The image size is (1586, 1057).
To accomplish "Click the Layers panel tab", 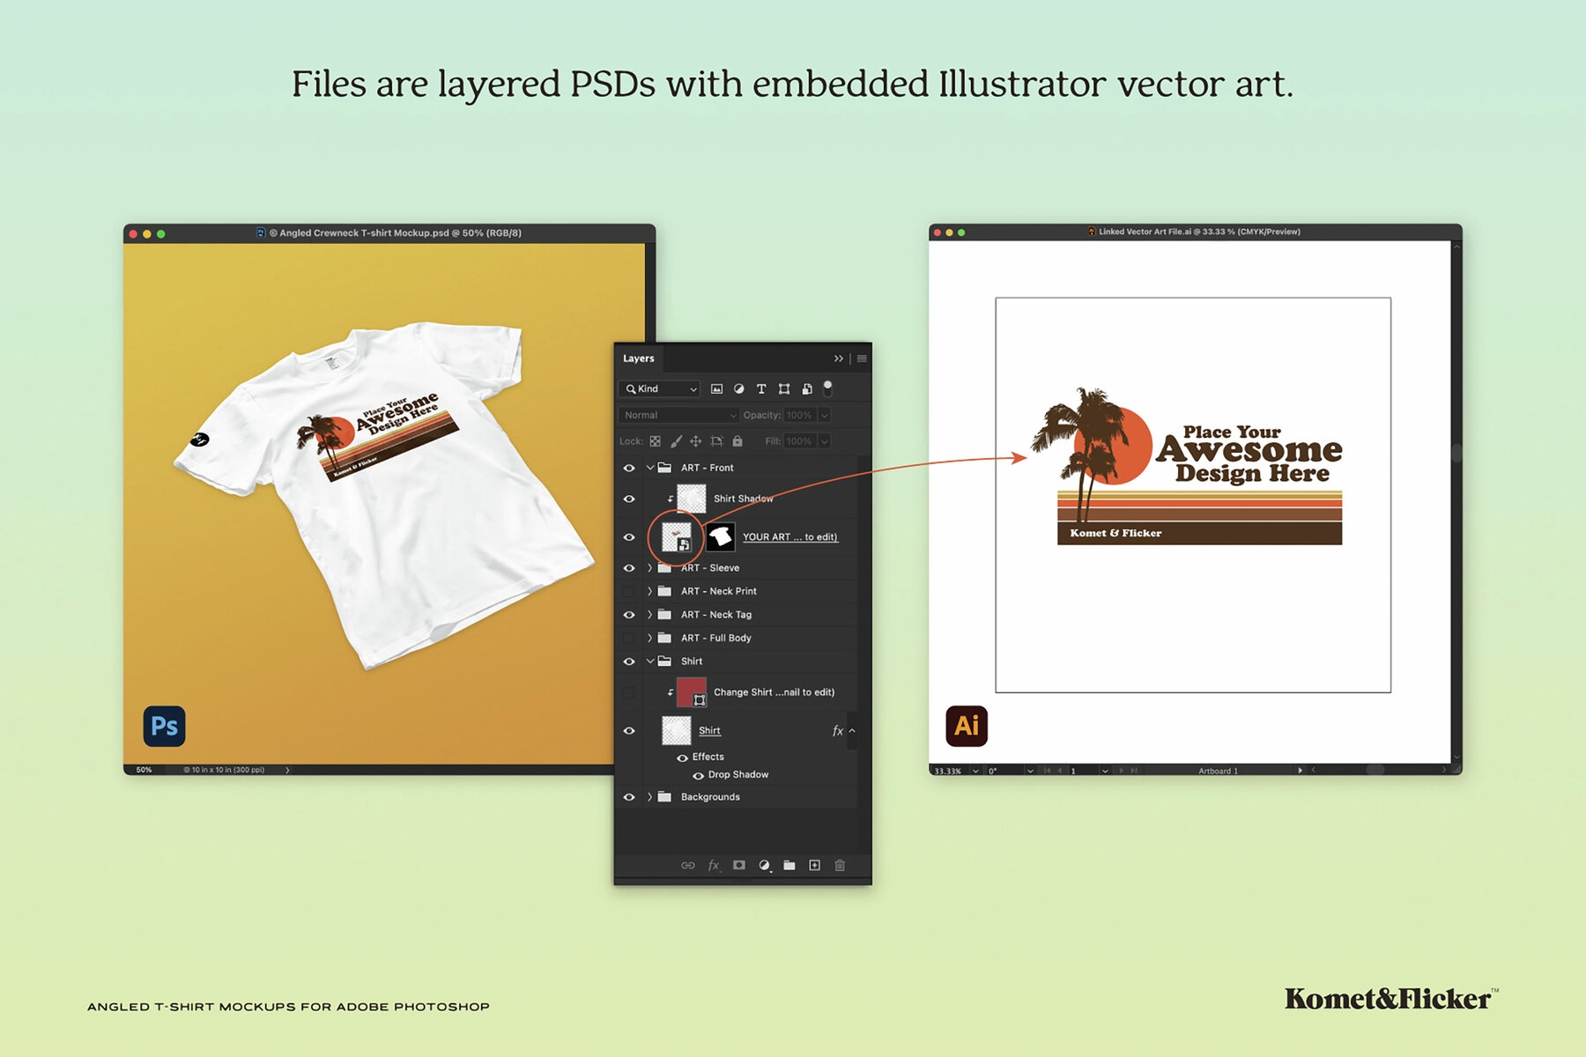I will pos(639,358).
